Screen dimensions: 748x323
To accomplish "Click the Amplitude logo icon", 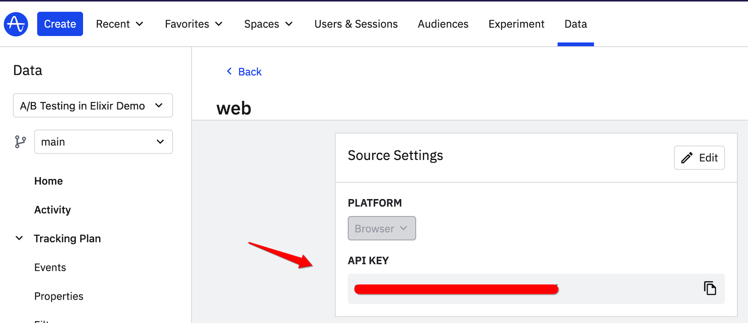I will 16,24.
